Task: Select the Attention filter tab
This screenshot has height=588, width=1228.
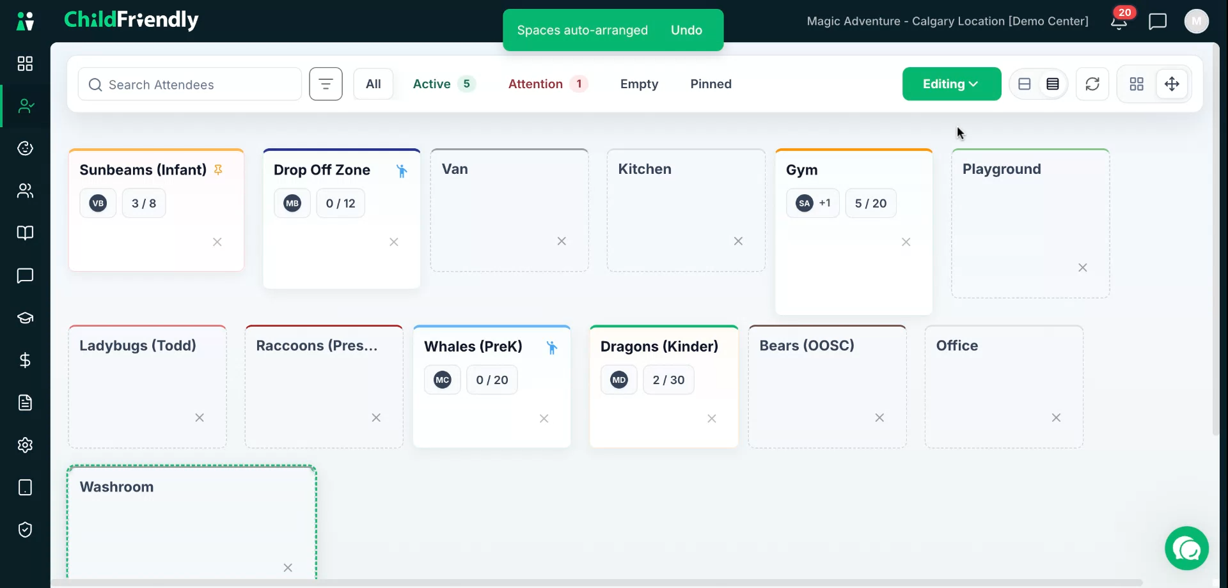Action: point(547,84)
